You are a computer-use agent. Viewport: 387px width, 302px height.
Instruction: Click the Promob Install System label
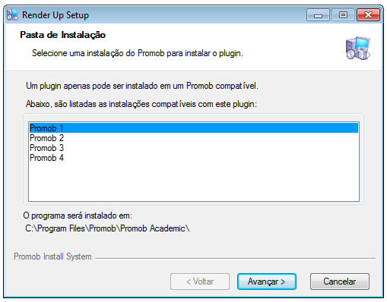point(52,256)
